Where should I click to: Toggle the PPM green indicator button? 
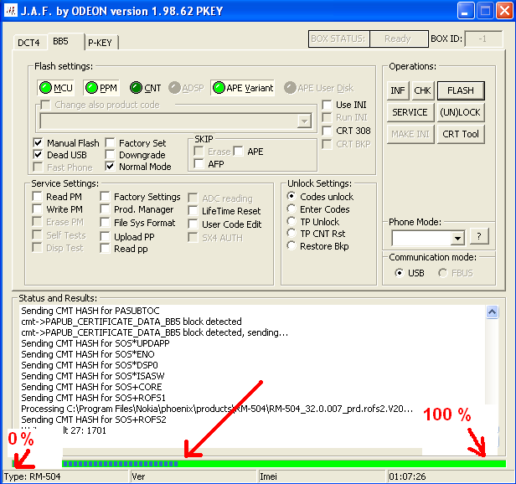(x=101, y=88)
